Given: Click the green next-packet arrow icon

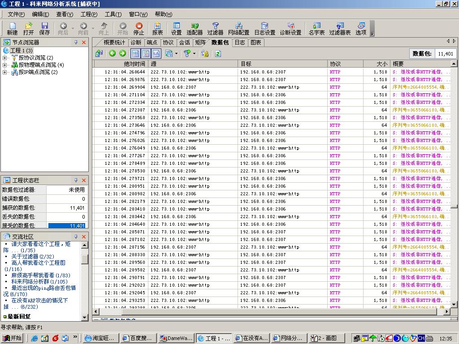Looking at the screenshot, I should (x=122, y=54).
